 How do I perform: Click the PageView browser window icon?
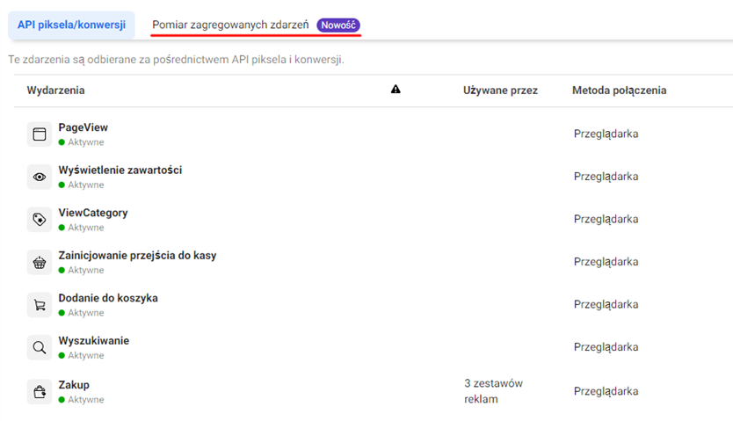39,134
